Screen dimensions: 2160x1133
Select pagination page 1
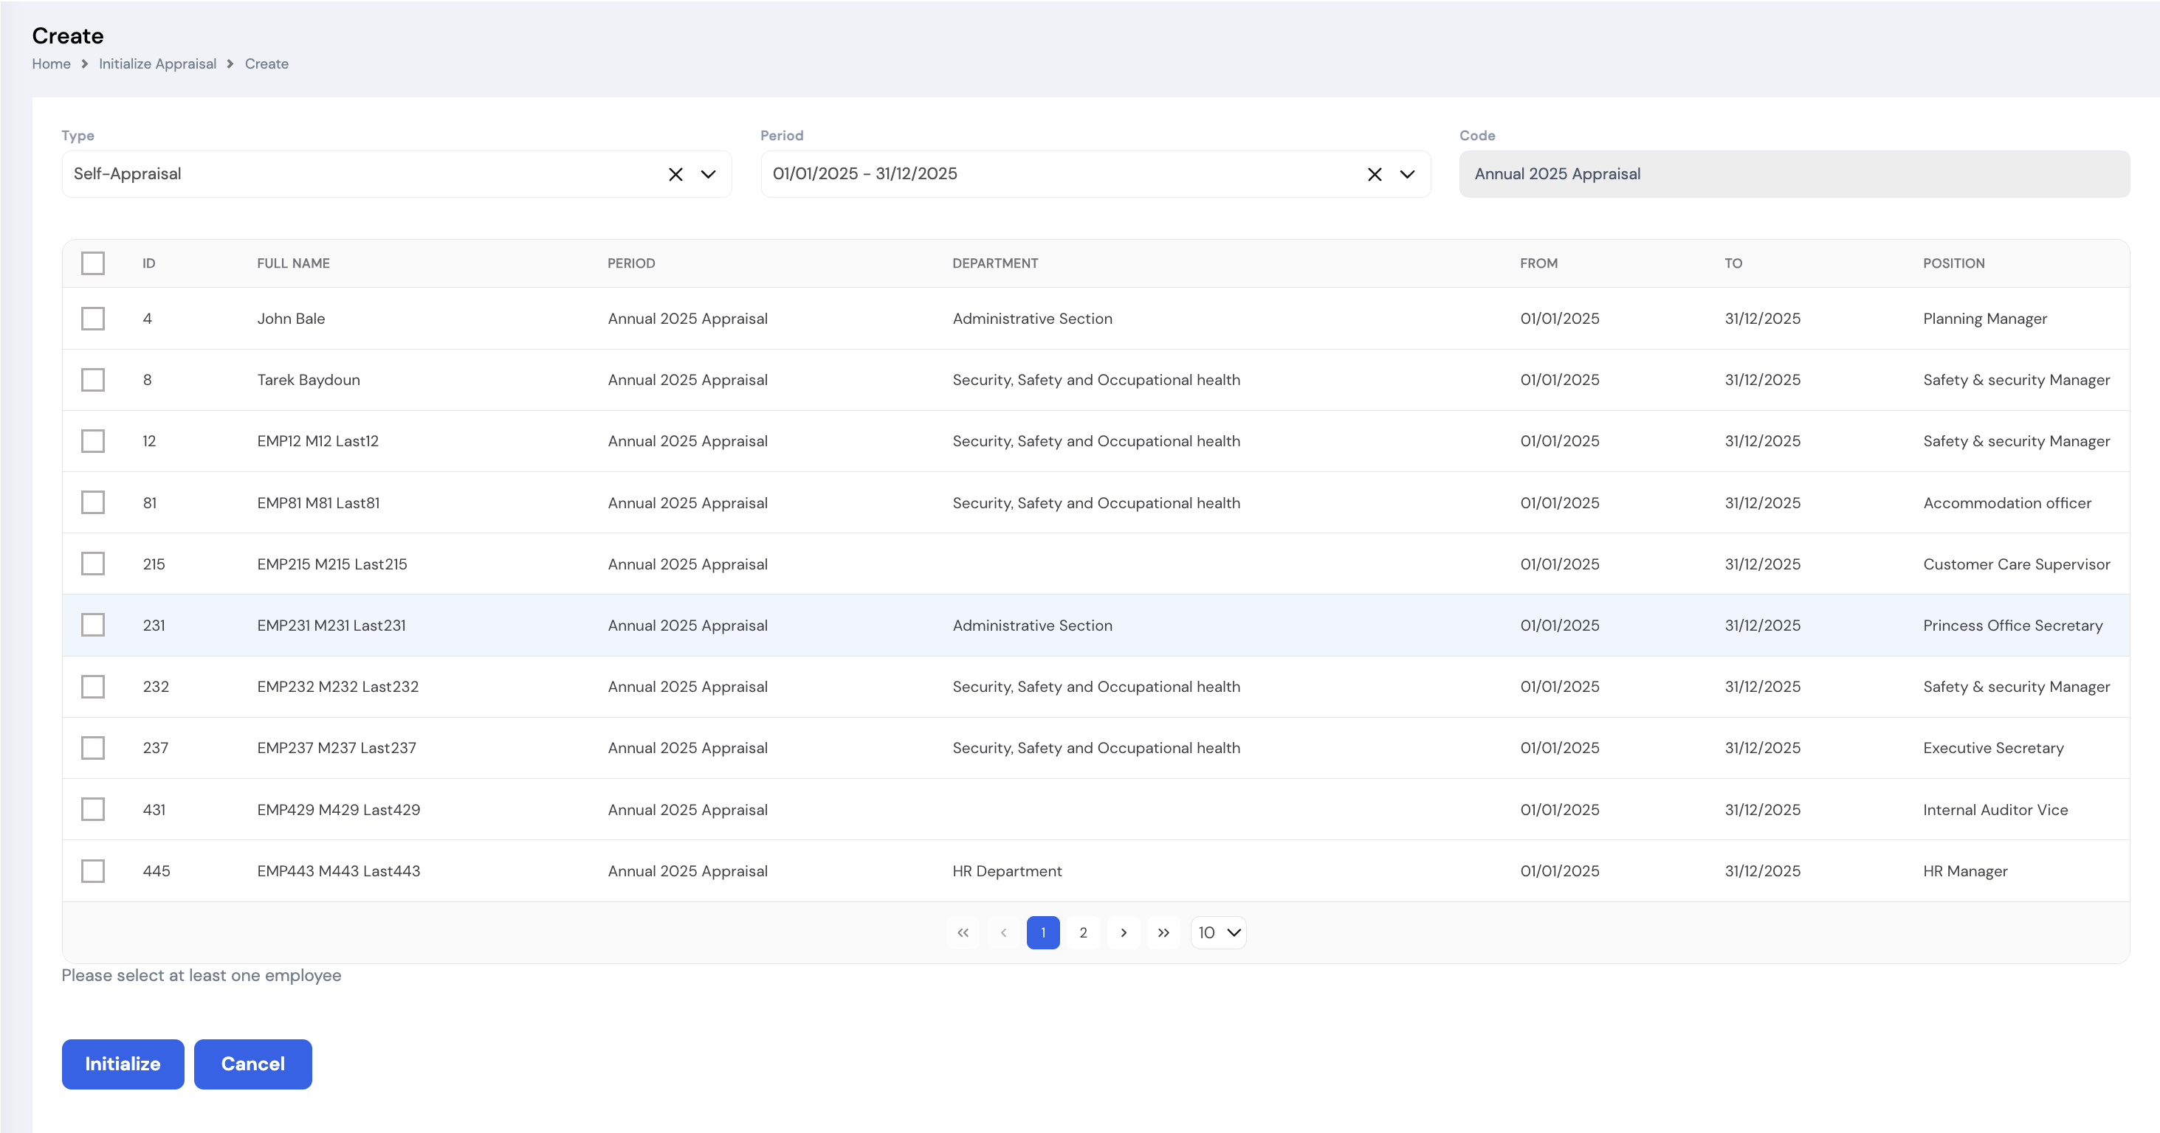tap(1043, 932)
